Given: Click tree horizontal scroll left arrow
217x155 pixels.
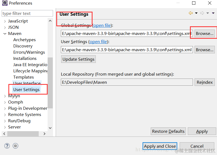Looking at the screenshot, I should click(4, 134).
